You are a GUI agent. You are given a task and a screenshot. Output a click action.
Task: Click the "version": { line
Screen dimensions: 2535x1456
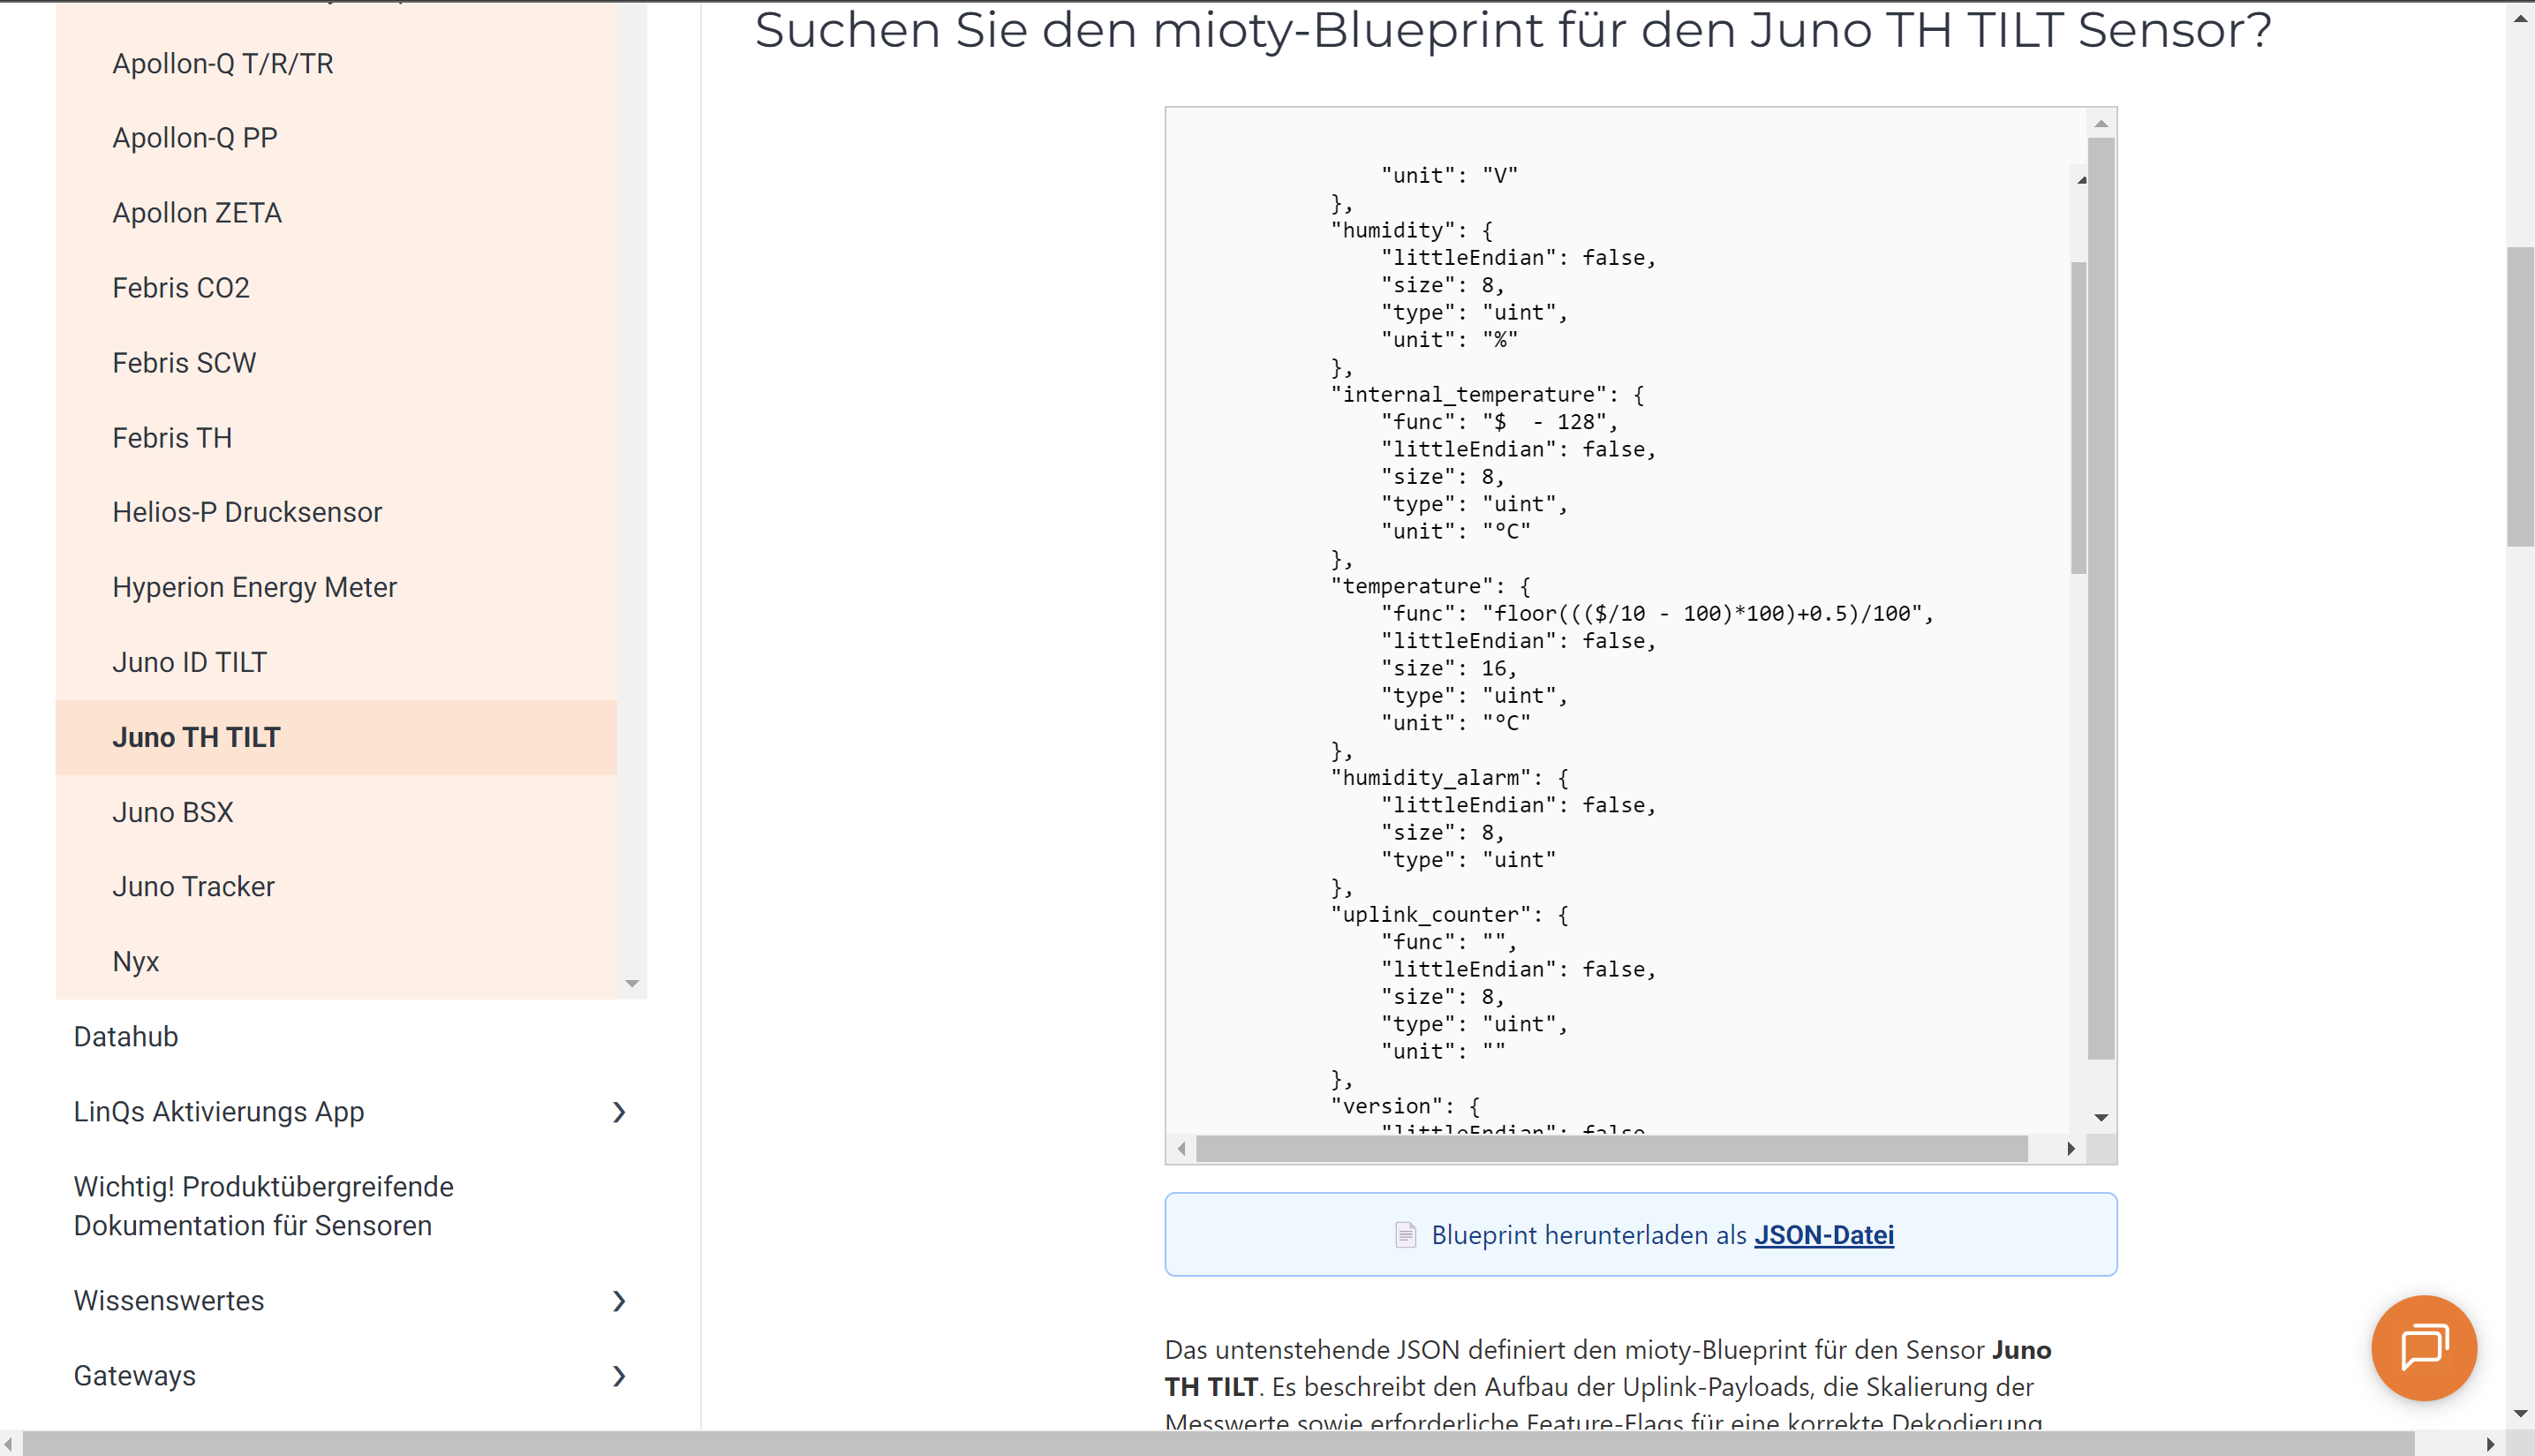[1405, 1107]
